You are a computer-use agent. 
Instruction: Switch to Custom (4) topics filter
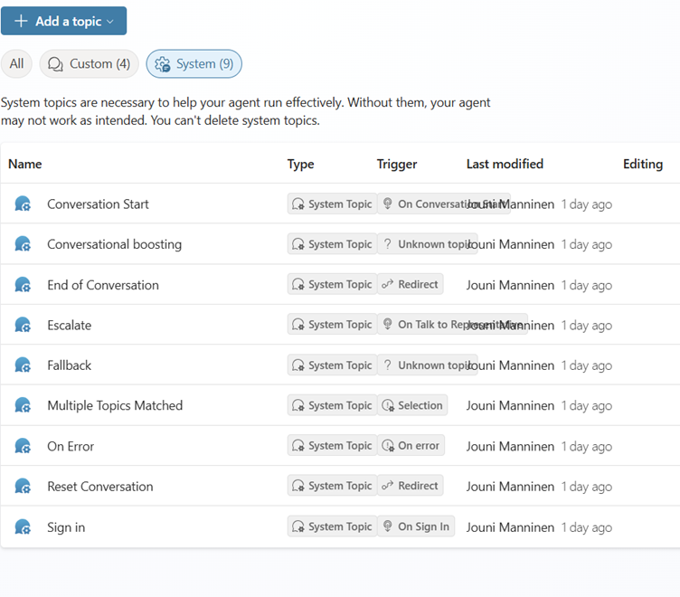[89, 64]
